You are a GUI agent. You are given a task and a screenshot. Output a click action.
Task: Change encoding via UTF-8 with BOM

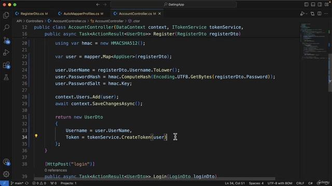pos(280,183)
